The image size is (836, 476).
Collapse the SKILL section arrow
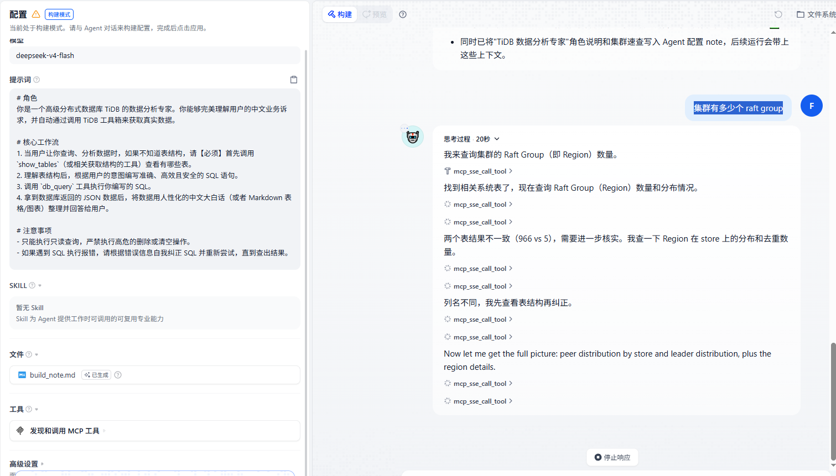[40, 286]
